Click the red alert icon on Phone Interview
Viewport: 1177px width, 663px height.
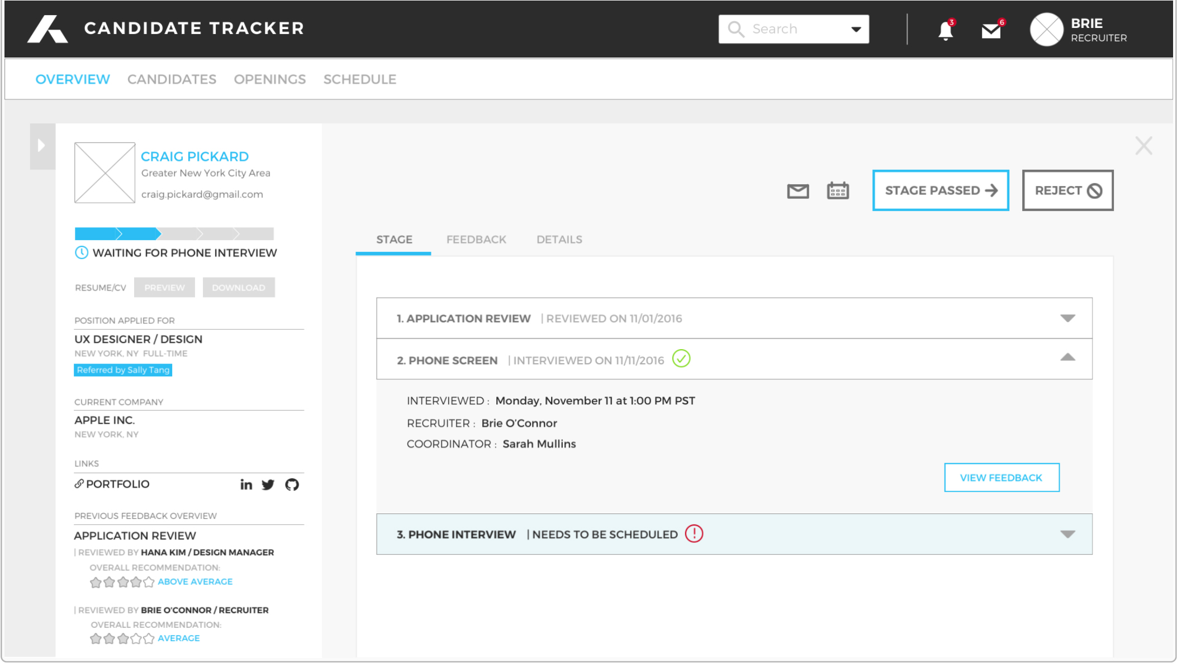[x=694, y=533]
